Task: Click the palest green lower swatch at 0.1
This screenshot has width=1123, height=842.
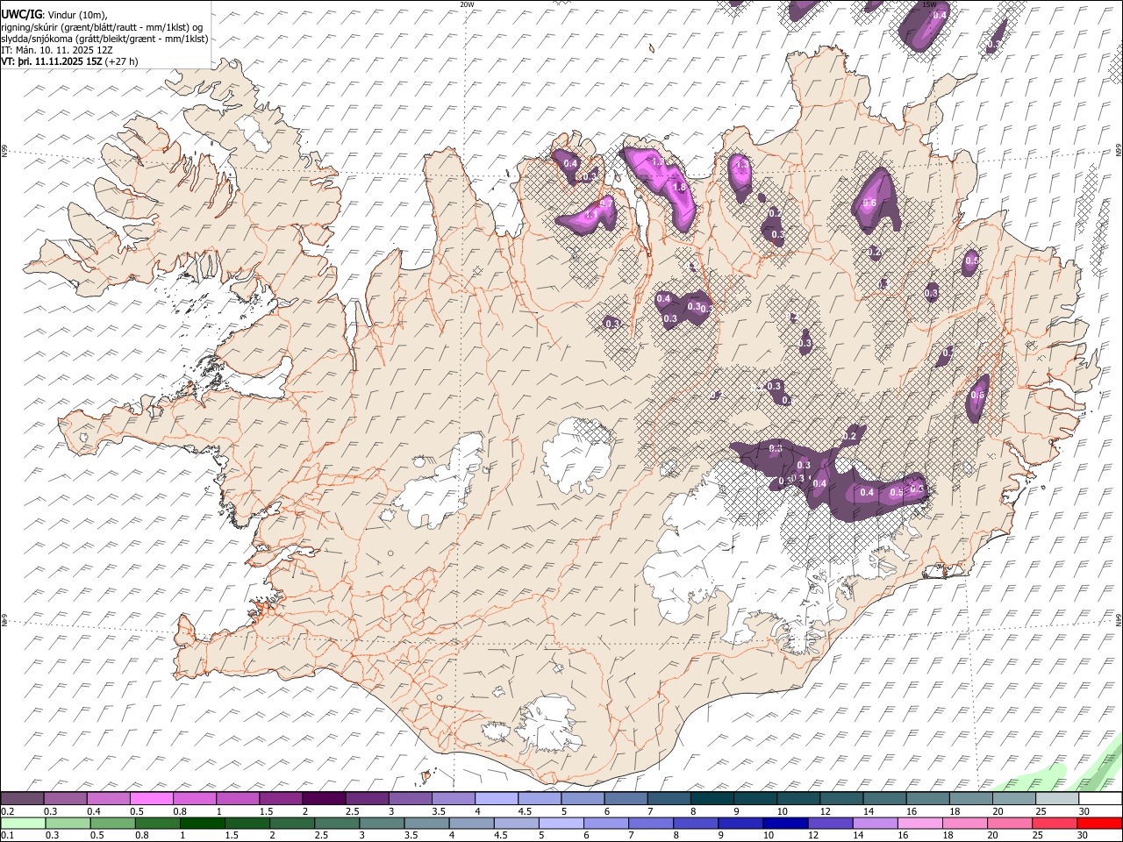Action: point(23,823)
